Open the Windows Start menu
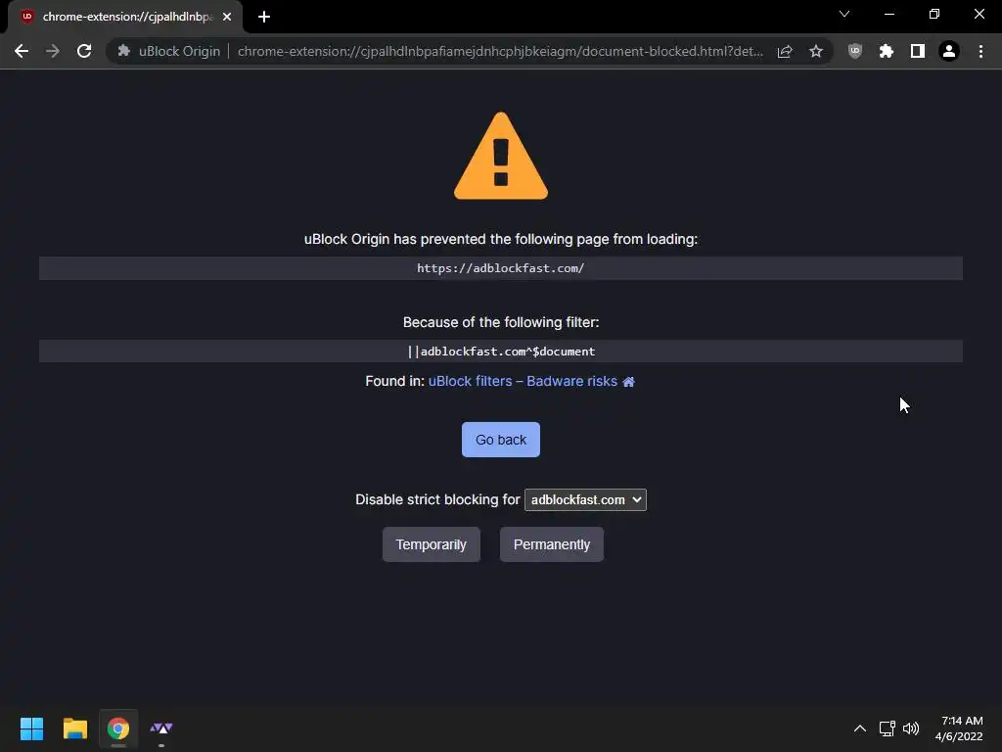 (x=31, y=728)
